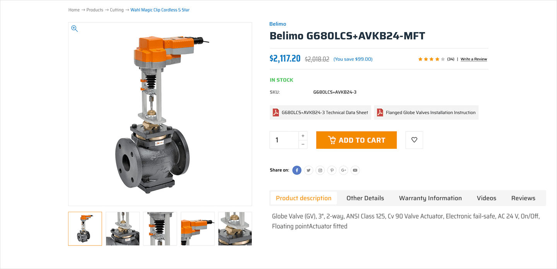Open the YouTube share icon
Screen dimensions: 557x269
[355, 170]
